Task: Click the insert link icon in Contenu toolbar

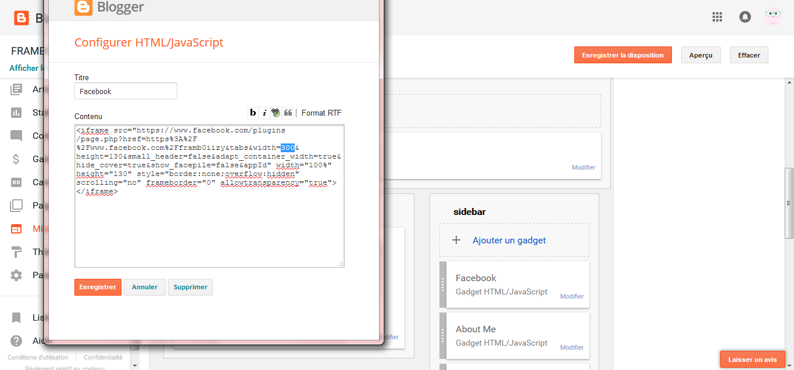Action: (276, 113)
